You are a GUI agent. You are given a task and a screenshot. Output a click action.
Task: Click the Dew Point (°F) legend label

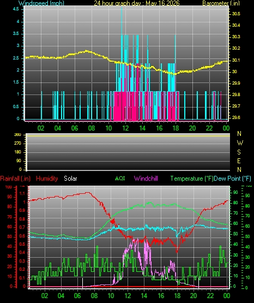(x=232, y=179)
